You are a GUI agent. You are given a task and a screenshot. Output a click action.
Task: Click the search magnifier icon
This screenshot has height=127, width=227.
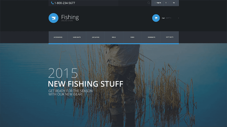[x=149, y=3]
